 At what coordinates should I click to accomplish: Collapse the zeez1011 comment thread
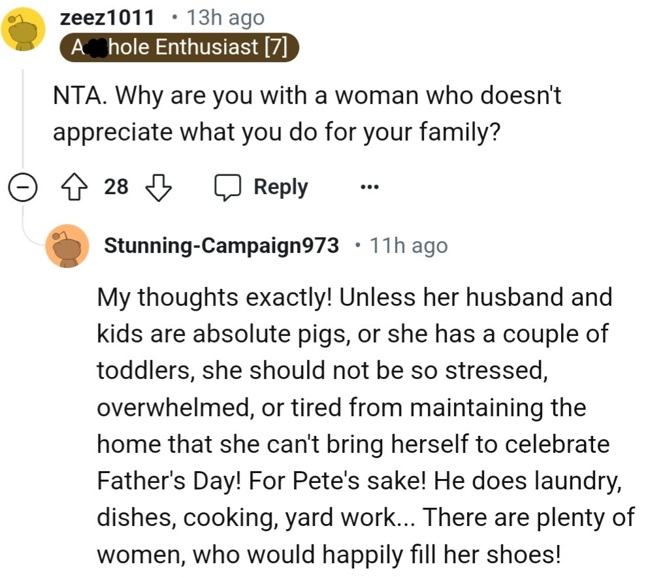[22, 188]
